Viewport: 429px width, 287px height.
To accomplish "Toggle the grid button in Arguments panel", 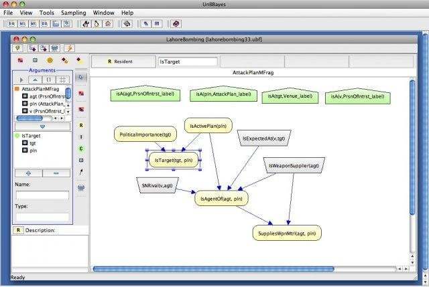I will pyautogui.click(x=62, y=79).
